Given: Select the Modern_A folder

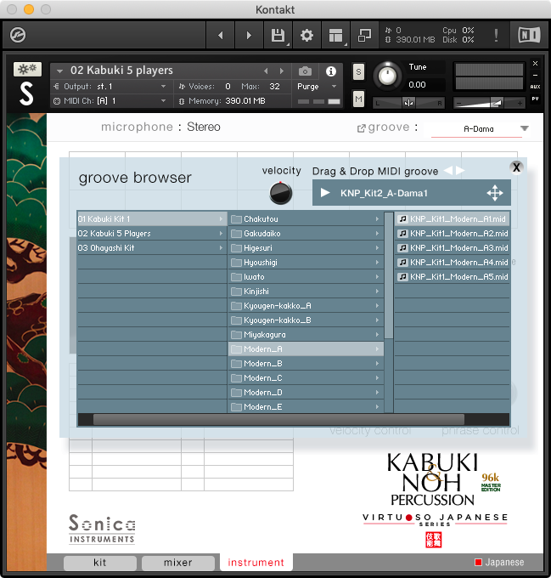Looking at the screenshot, I should tap(306, 349).
